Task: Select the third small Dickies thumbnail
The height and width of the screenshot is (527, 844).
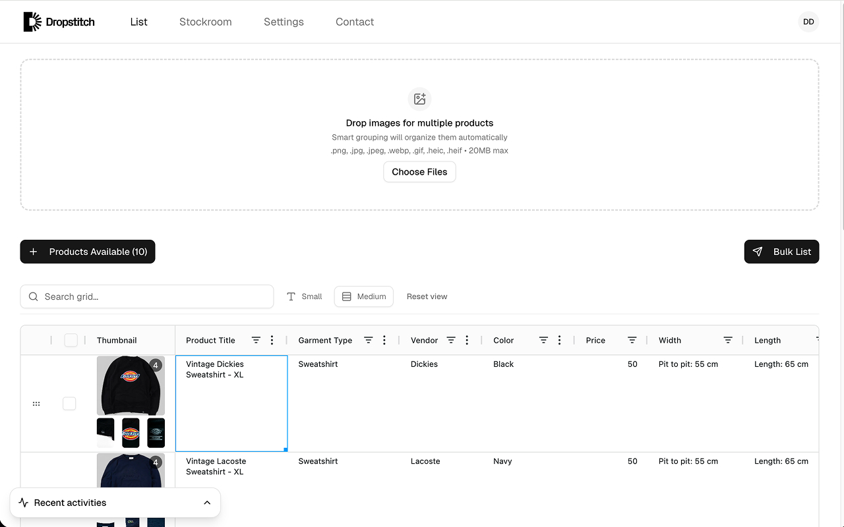Action: coord(156,433)
